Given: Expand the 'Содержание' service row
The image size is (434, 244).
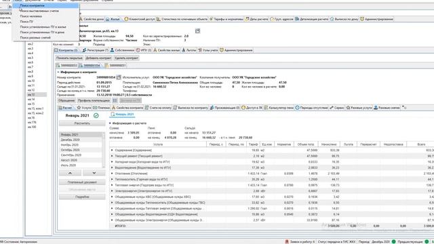Looking at the screenshot, I should click(112, 150).
